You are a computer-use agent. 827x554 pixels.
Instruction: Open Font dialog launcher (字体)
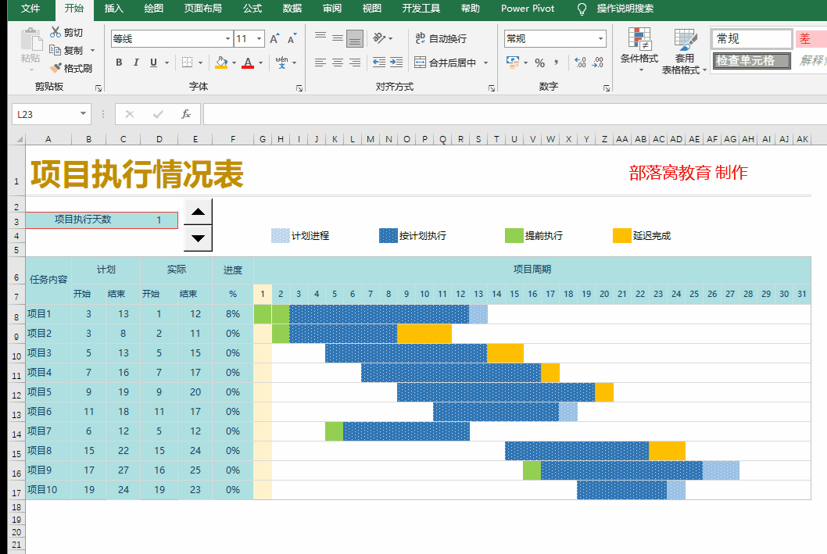point(299,88)
